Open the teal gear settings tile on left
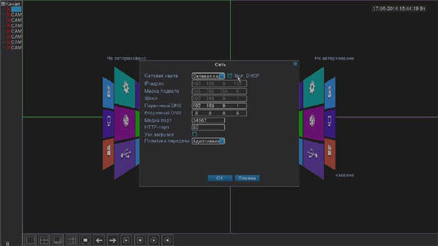438x246 pixels. point(125,88)
